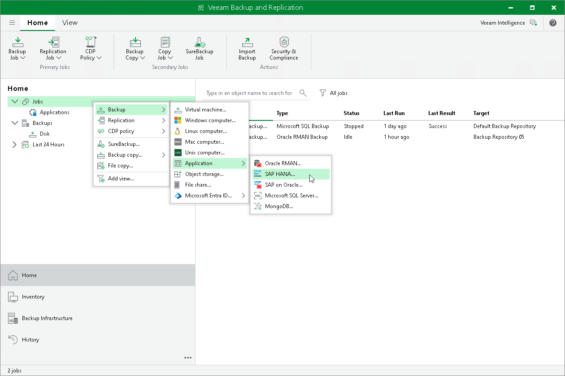Image resolution: width=565 pixels, height=376 pixels.
Task: Expand the Last 24 Hours tree node
Action: point(14,145)
